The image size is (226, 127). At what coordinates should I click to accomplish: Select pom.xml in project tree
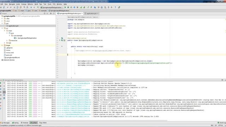9,55
